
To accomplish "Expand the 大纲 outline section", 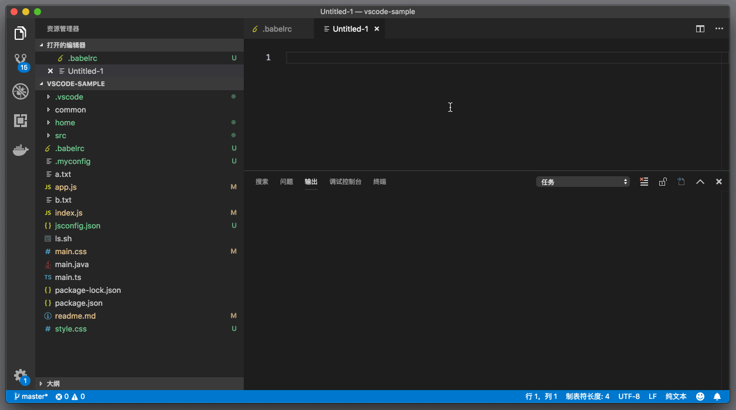I will [53, 384].
